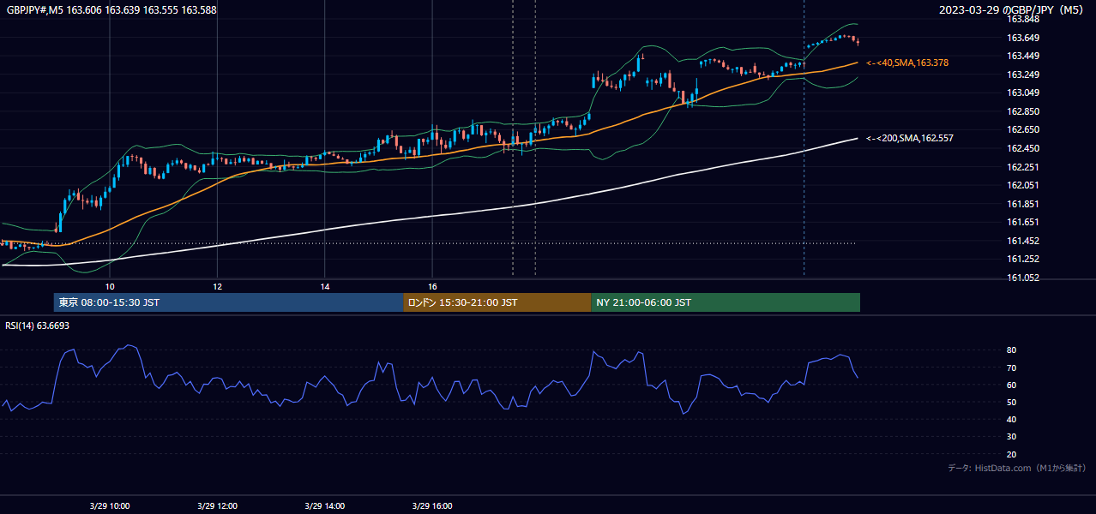Click the RSI 70 level label

pyautogui.click(x=1012, y=368)
